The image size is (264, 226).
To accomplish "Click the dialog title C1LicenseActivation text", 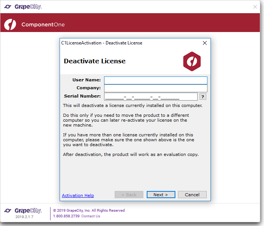I will tap(102, 43).
